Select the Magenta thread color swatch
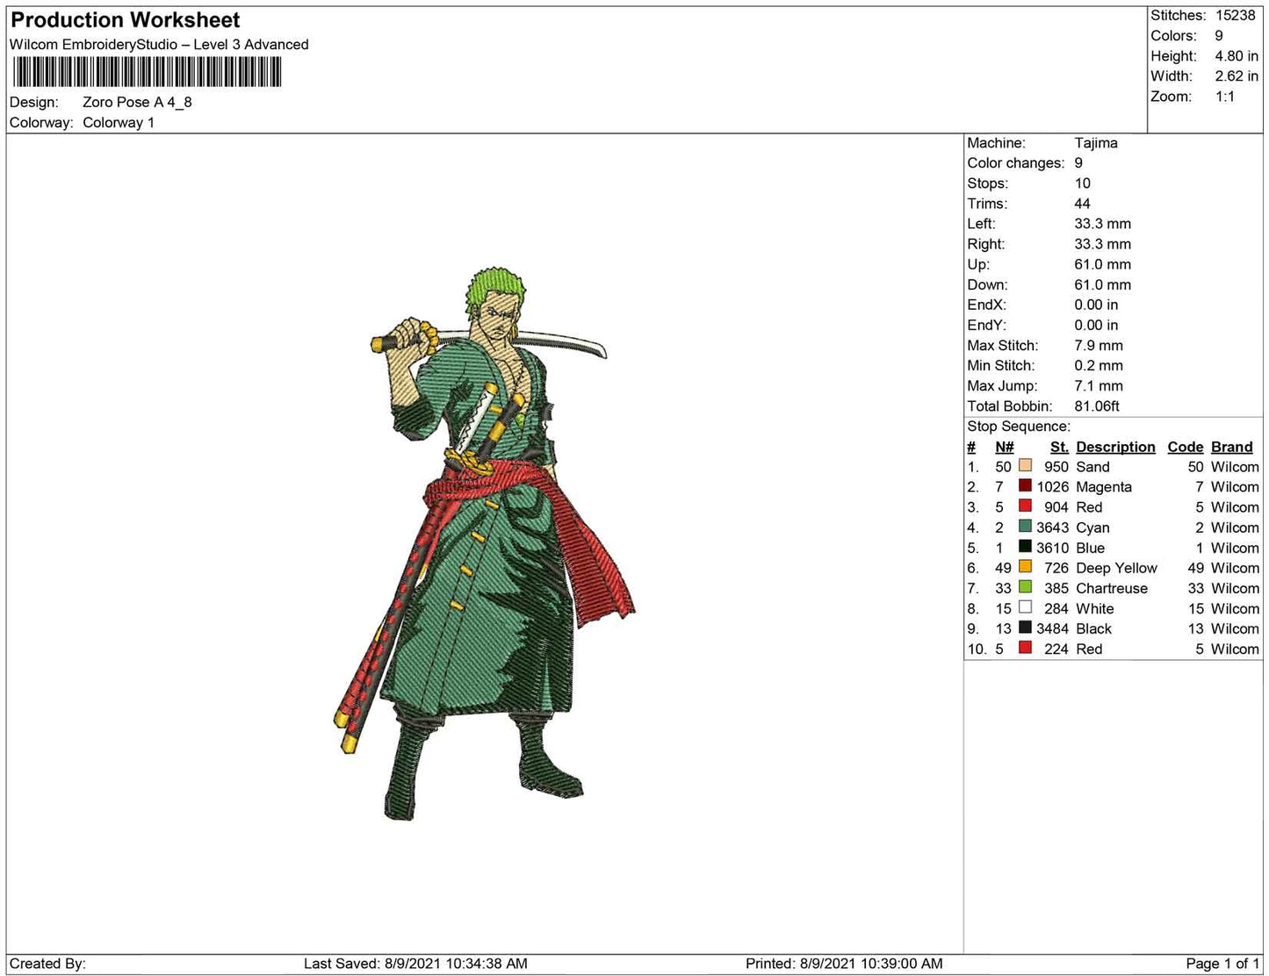 coord(1025,486)
